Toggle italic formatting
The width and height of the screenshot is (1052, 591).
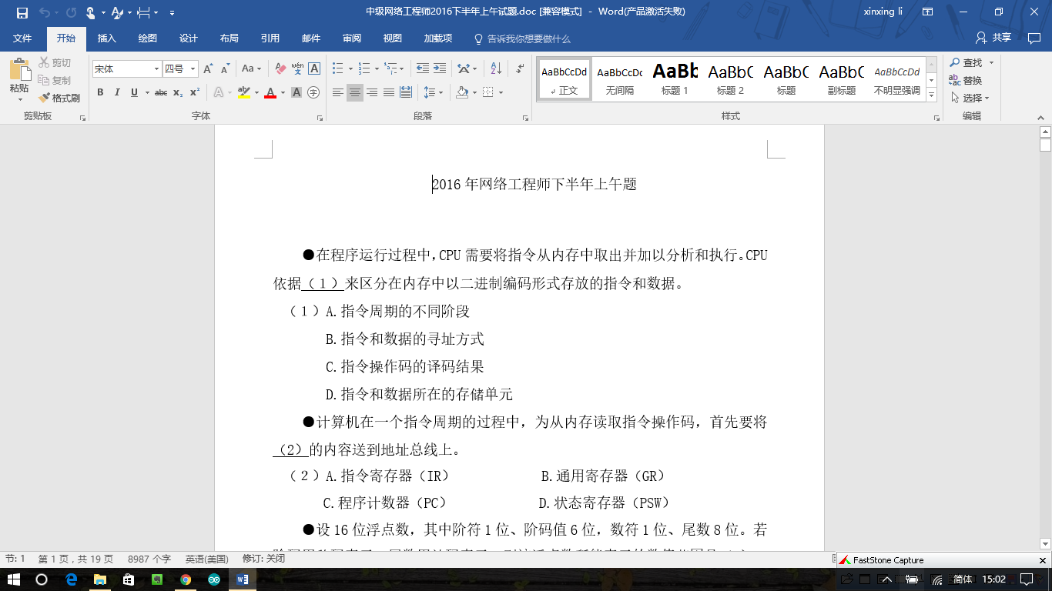tap(117, 92)
